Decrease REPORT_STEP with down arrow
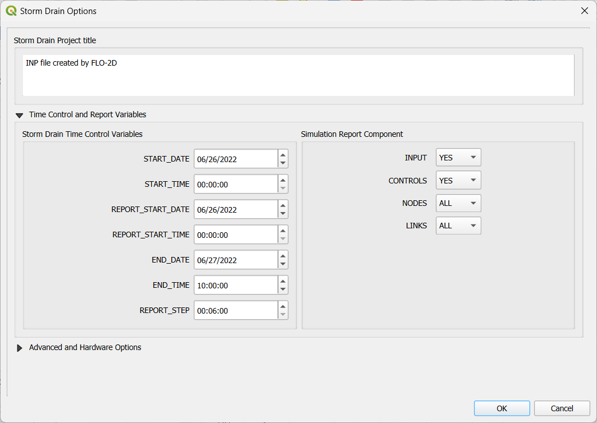Viewport: 597px width, 423px height. [x=283, y=315]
